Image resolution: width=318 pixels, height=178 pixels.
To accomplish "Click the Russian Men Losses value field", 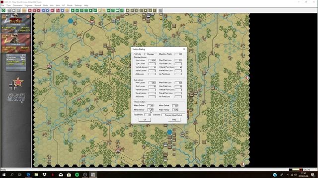I will pyautogui.click(x=152, y=60).
